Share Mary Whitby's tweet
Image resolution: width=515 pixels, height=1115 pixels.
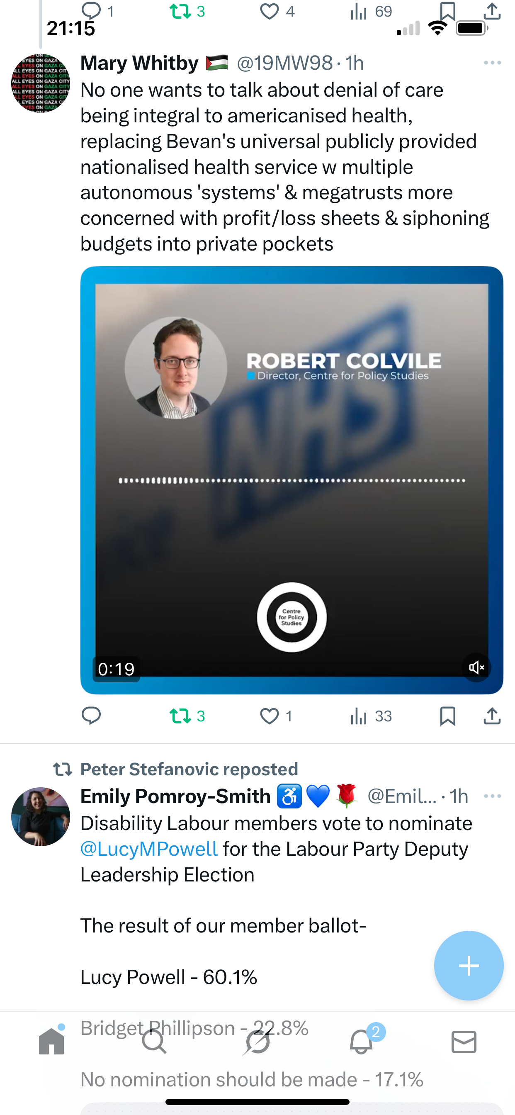(x=492, y=716)
